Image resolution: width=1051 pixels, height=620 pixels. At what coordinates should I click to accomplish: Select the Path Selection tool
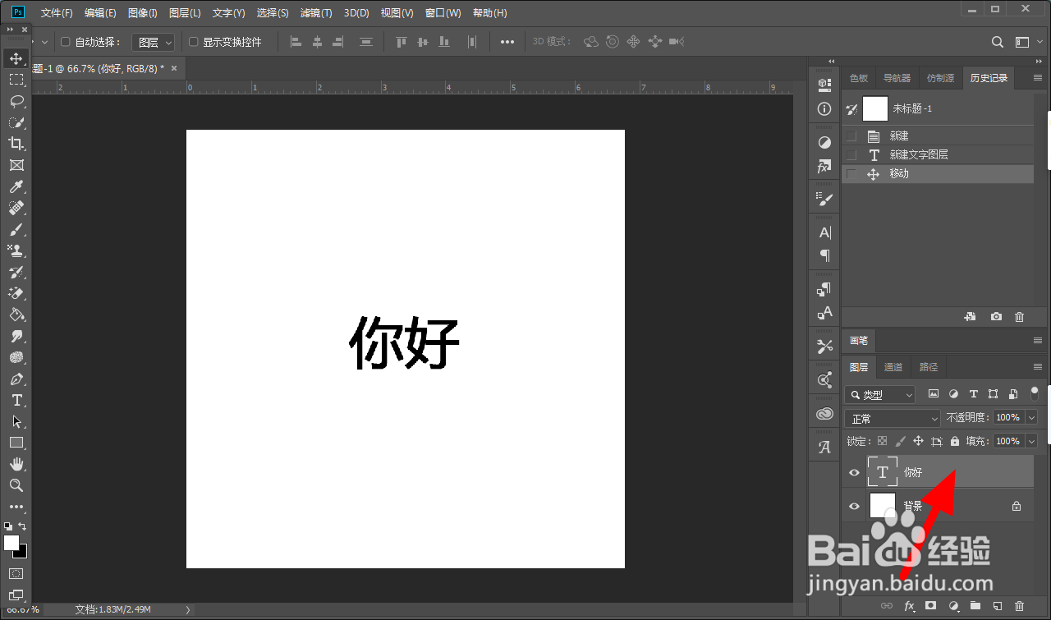(16, 422)
